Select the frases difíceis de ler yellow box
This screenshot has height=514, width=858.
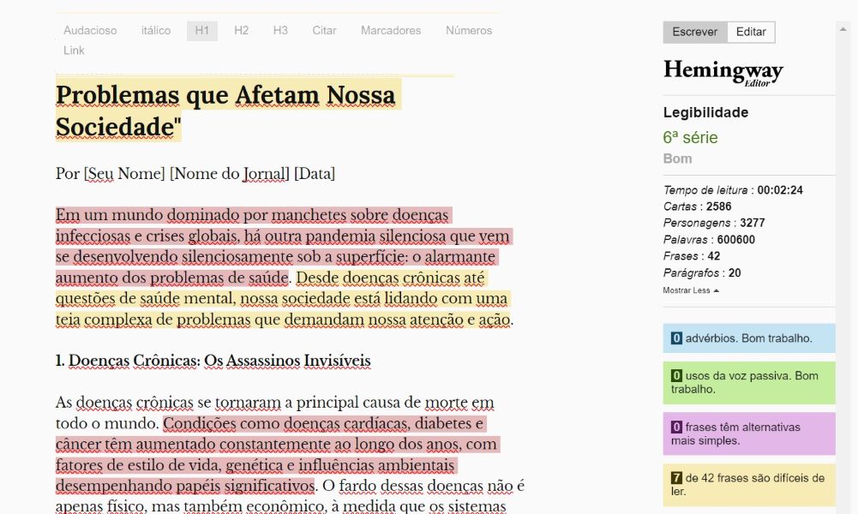[x=749, y=485]
